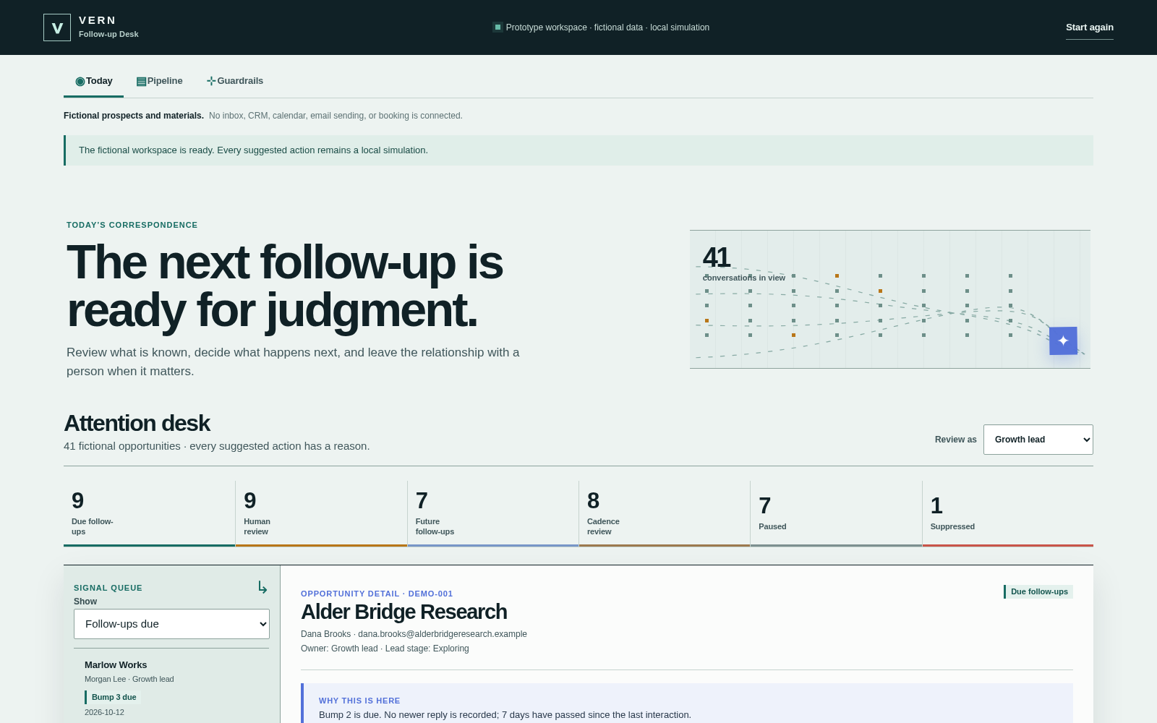This screenshot has height=723, width=1157.
Task: Open the Today tab
Action: pyautogui.click(x=94, y=81)
